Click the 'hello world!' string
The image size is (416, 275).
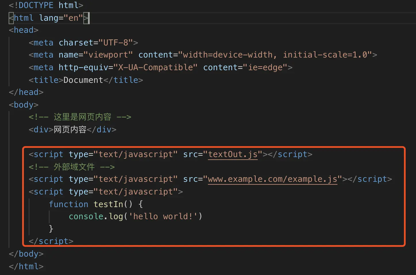tap(163, 217)
